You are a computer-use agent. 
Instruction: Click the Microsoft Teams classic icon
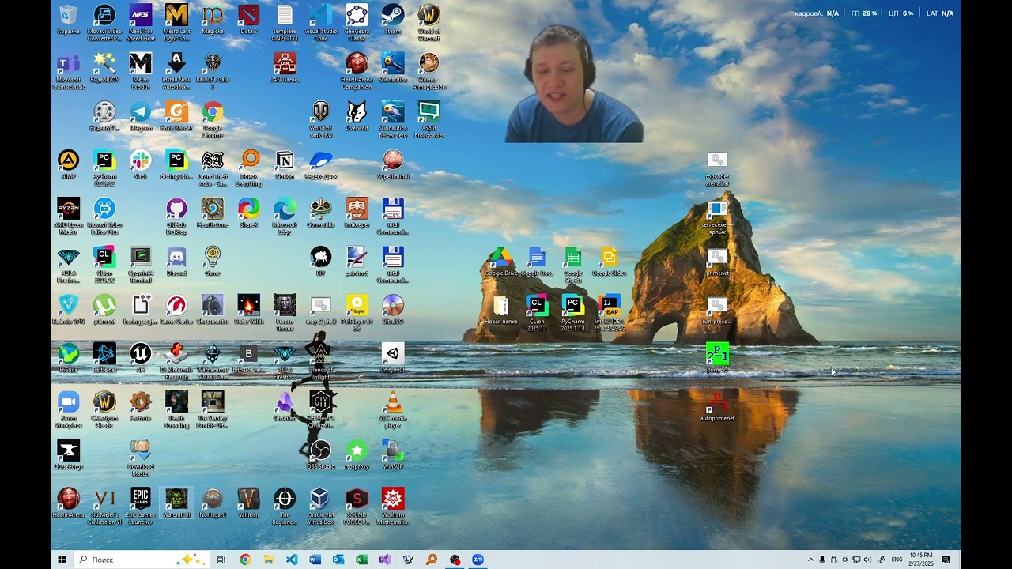click(x=68, y=72)
